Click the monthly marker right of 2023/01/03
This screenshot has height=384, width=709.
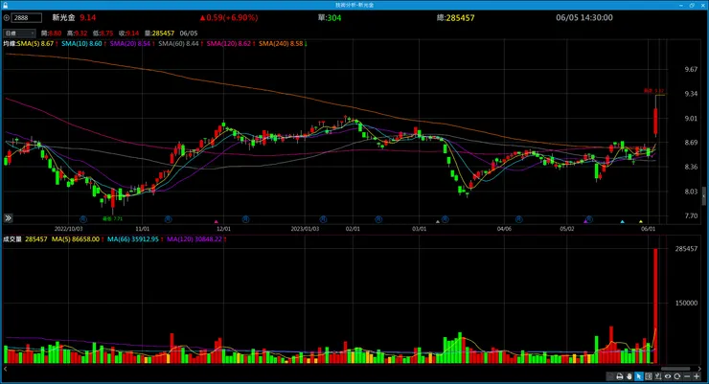tap(323, 219)
